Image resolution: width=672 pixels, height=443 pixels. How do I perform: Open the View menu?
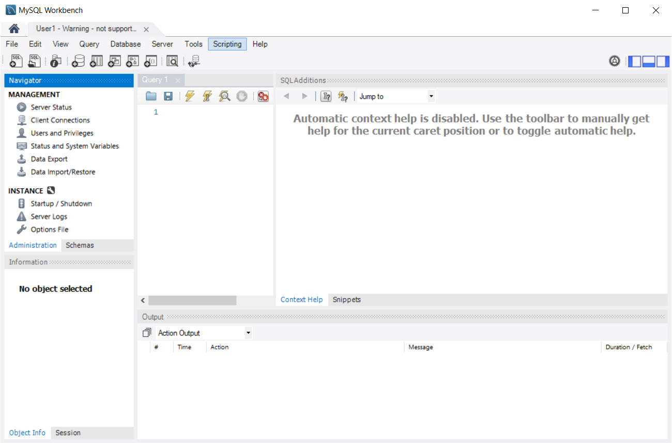60,44
